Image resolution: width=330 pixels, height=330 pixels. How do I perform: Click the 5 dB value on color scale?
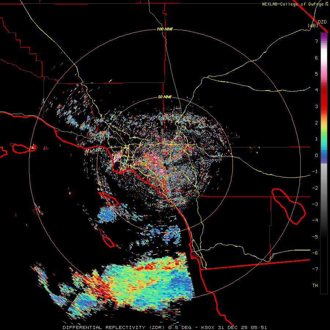pos(316,74)
